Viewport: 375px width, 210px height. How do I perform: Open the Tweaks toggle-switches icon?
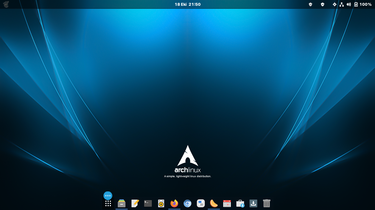(x=201, y=203)
